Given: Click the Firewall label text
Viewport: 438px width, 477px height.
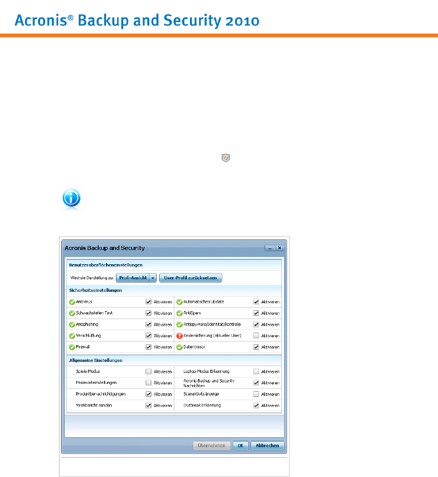Looking at the screenshot, I should click(83, 347).
